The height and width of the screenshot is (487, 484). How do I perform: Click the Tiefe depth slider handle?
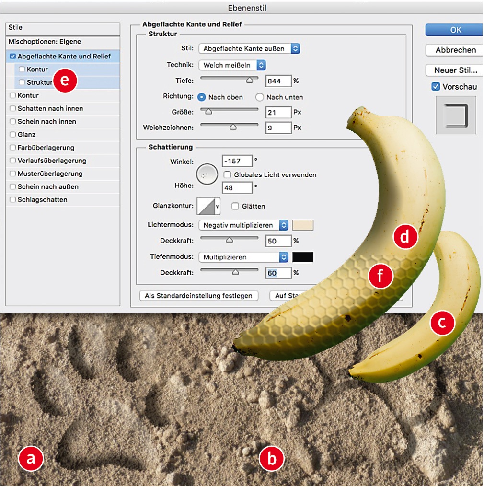point(250,80)
